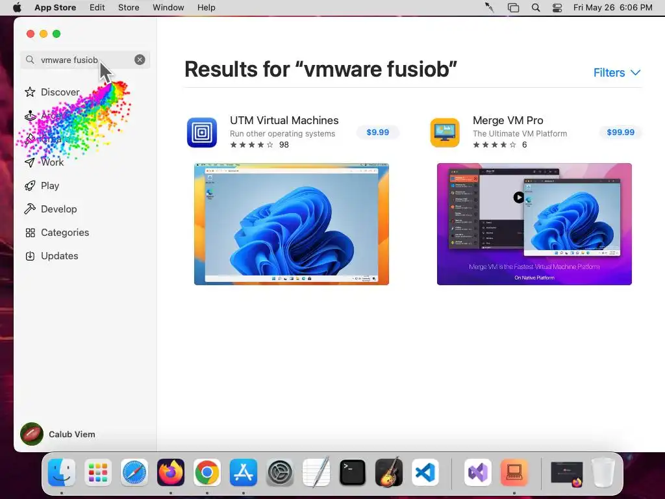Viewport: 665px width, 499px height.
Task: Click App Store icon in Dock
Action: [x=244, y=472]
